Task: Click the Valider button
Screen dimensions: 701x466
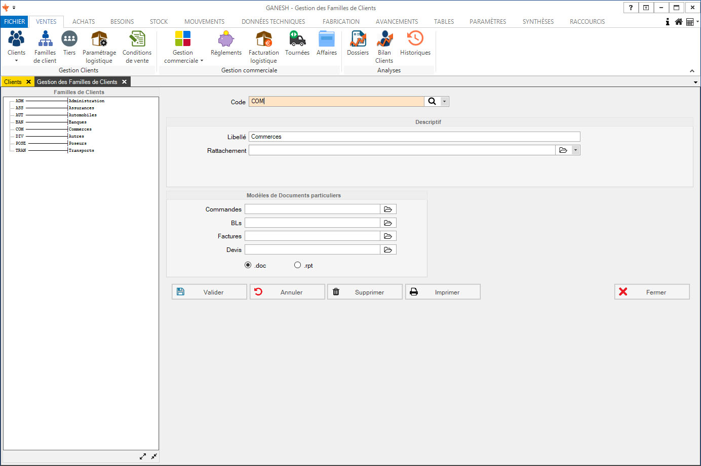Action: tap(209, 292)
